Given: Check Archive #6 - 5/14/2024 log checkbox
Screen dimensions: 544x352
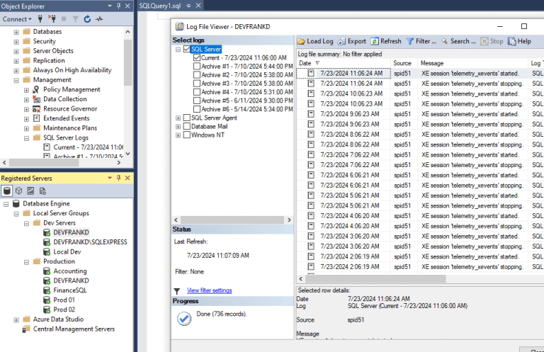Looking at the screenshot, I should [x=197, y=109].
